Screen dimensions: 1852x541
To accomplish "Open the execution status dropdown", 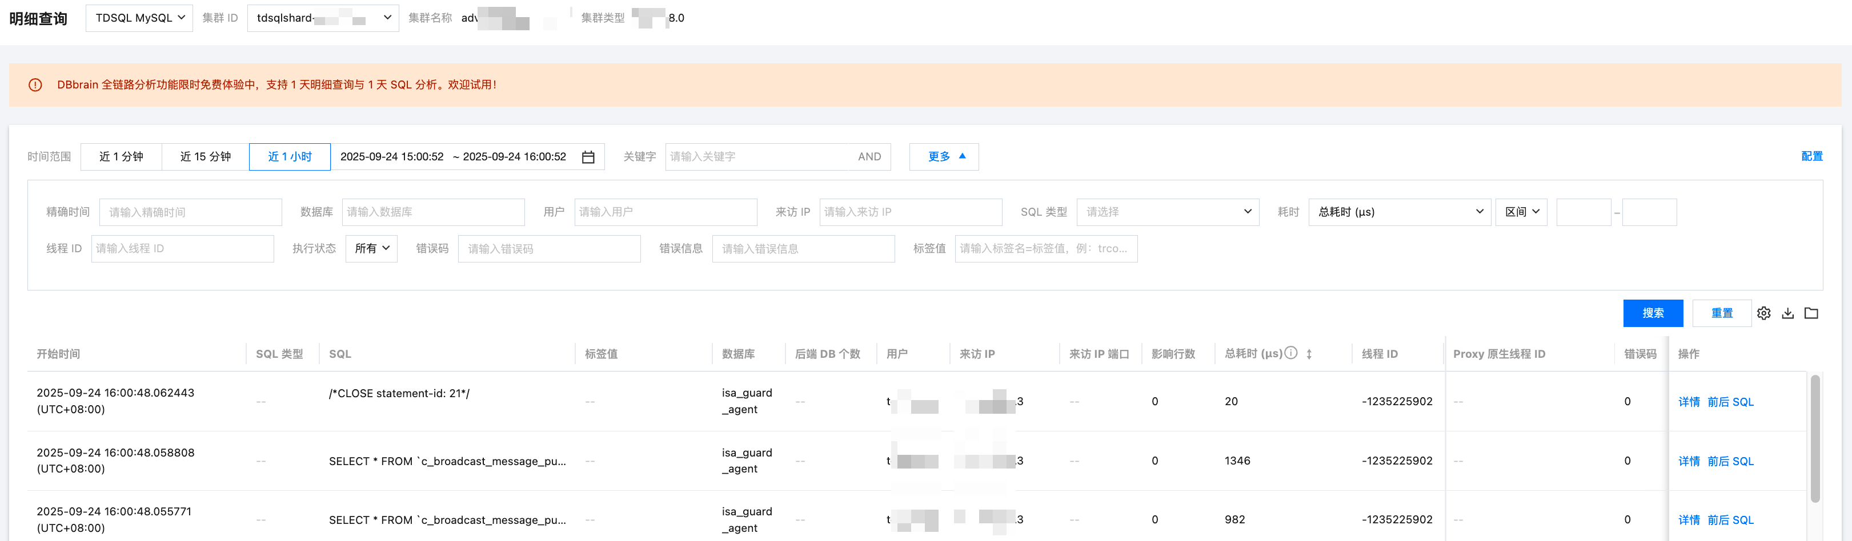I will click(x=371, y=249).
